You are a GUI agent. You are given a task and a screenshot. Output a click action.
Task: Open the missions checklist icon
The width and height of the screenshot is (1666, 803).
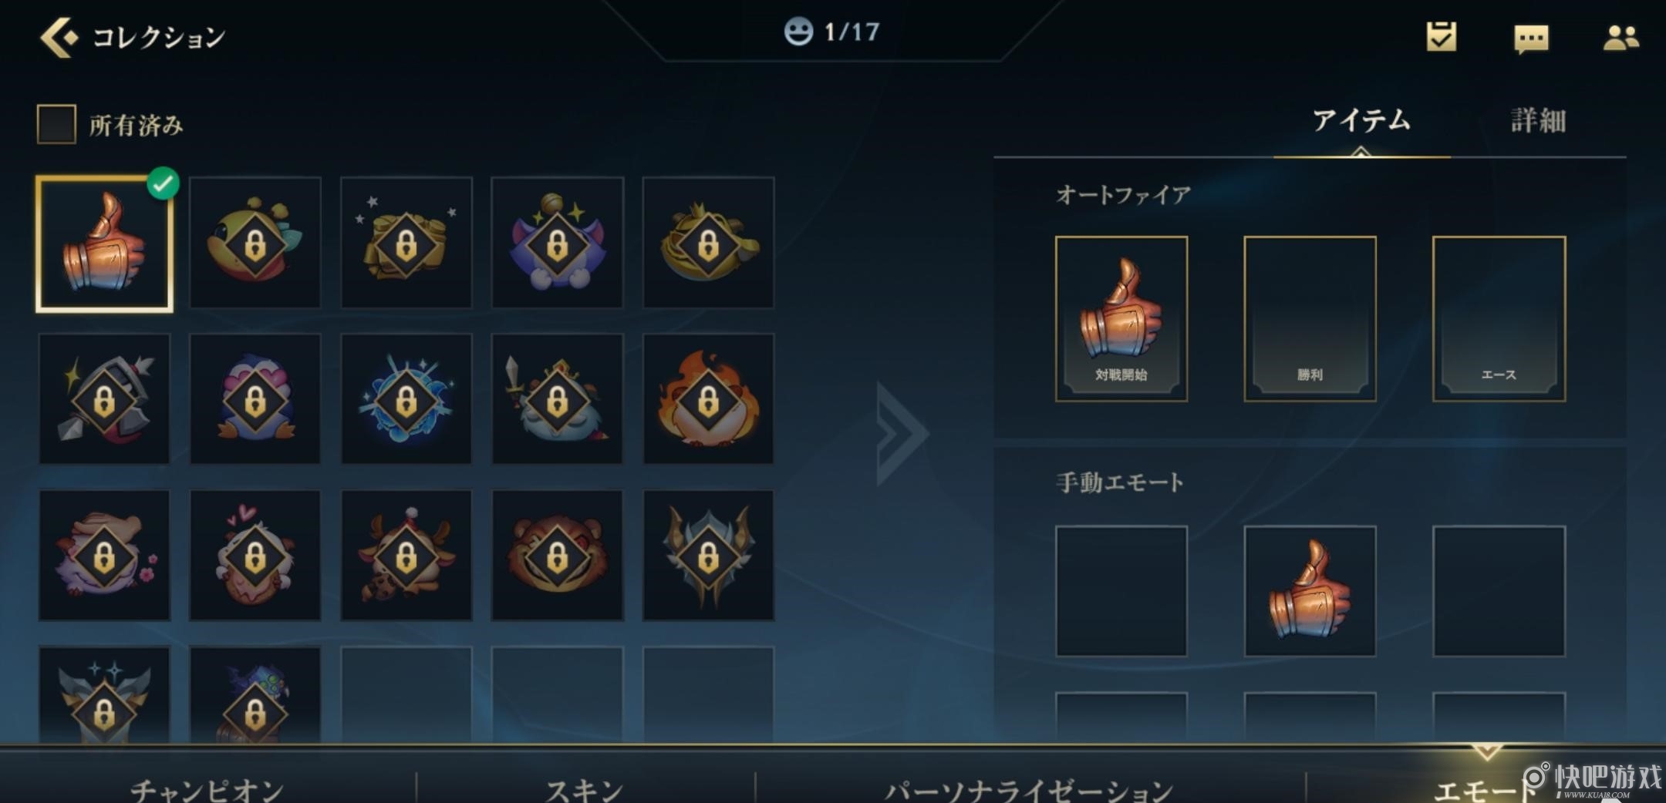[x=1441, y=37]
